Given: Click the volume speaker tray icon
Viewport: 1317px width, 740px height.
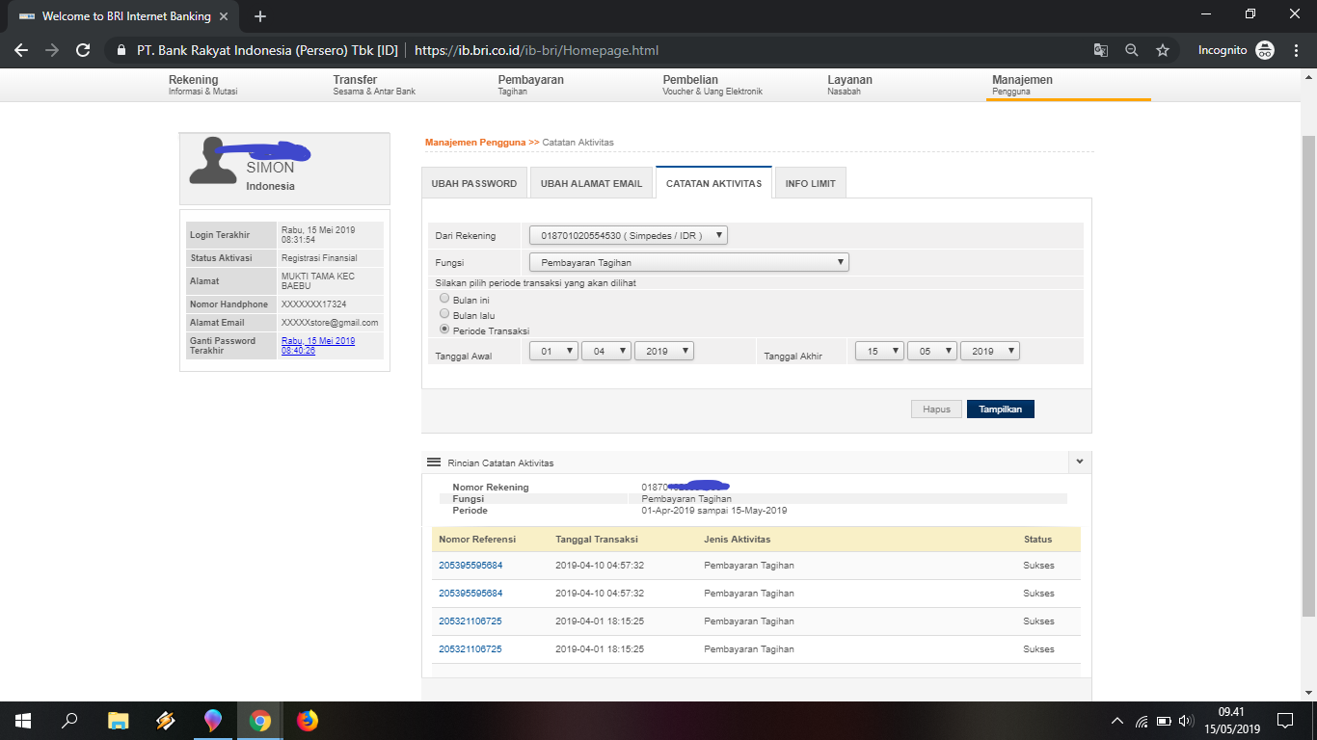Looking at the screenshot, I should tap(1186, 721).
